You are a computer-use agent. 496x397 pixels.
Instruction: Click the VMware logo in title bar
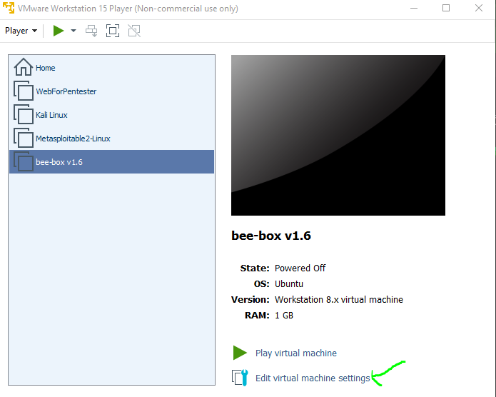click(x=9, y=8)
